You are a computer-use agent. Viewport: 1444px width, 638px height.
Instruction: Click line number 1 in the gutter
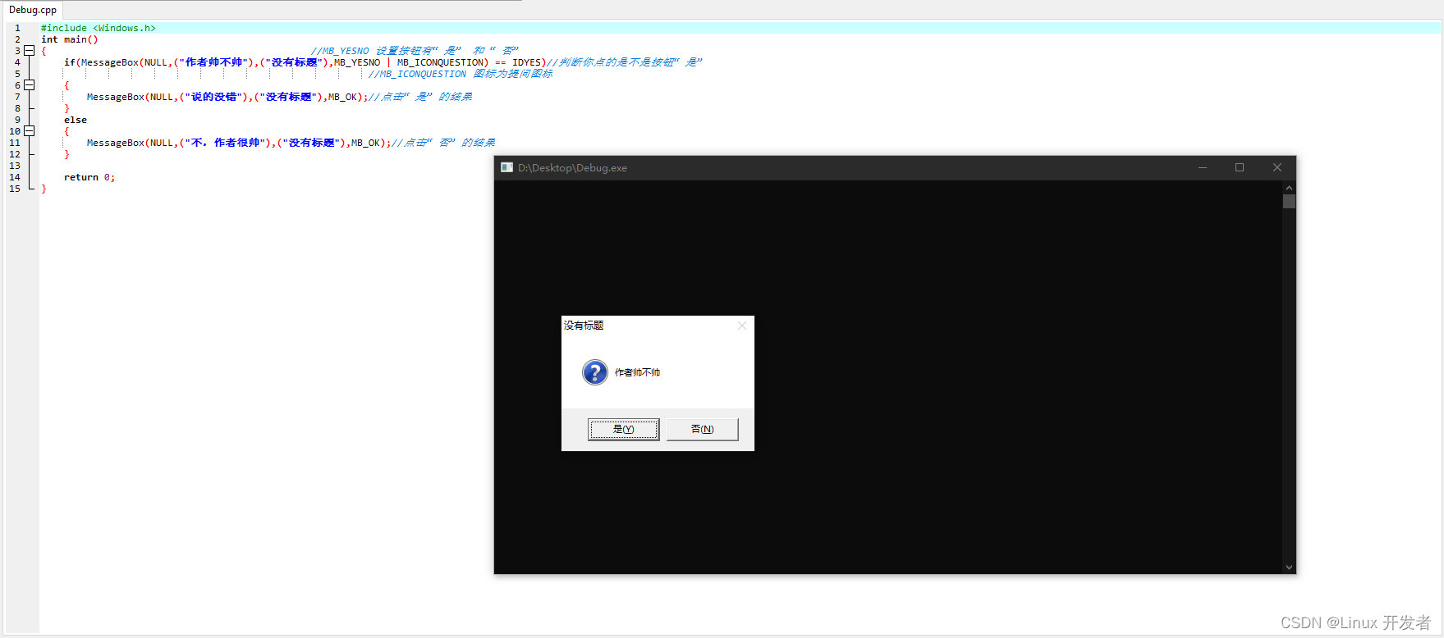coord(17,28)
